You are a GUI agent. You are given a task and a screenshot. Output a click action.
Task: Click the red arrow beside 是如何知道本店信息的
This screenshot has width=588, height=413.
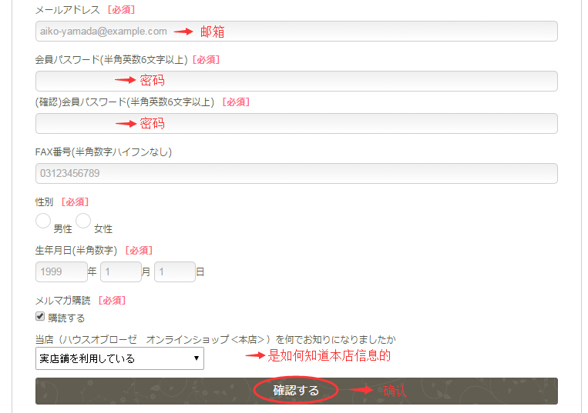pos(254,355)
